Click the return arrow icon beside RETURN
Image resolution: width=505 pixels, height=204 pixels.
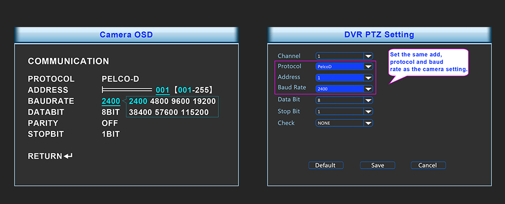coord(68,156)
